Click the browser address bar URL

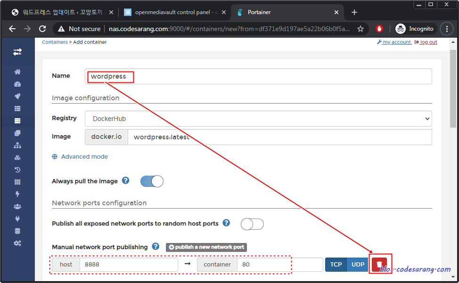(x=229, y=29)
